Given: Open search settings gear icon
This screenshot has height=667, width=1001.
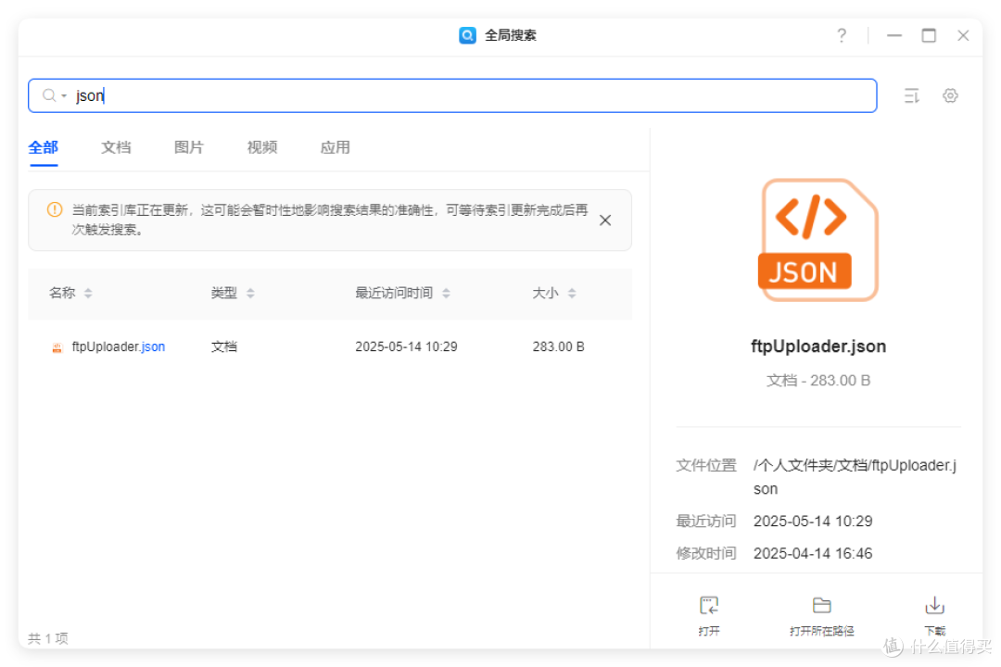Looking at the screenshot, I should pyautogui.click(x=950, y=95).
